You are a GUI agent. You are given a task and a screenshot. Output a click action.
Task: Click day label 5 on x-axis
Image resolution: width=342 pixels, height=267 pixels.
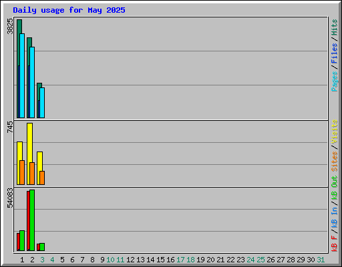tap(62, 260)
